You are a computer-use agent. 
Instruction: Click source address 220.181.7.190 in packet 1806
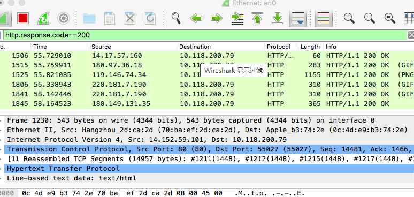coord(119,85)
